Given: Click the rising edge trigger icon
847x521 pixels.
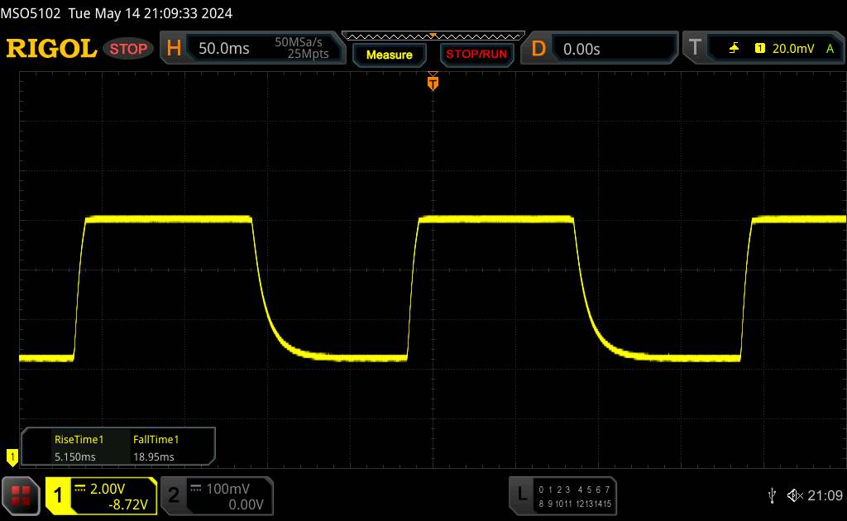Looking at the screenshot, I should point(734,49).
